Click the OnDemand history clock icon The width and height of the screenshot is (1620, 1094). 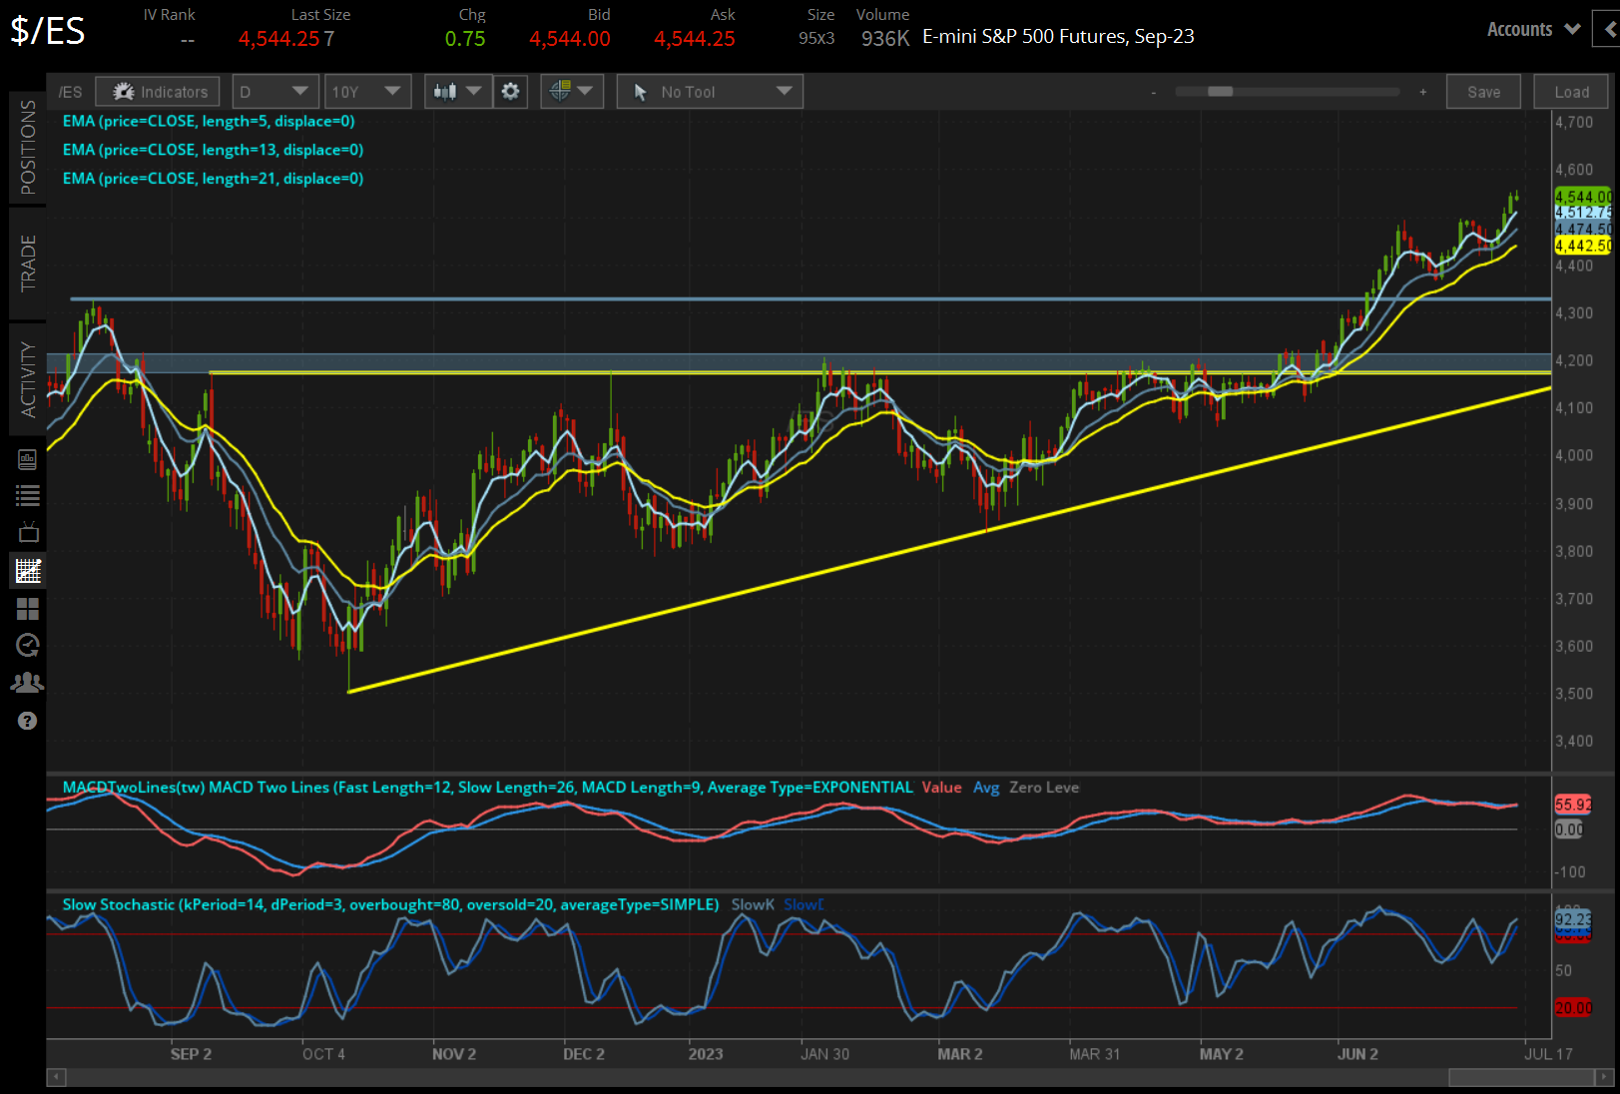click(x=27, y=645)
